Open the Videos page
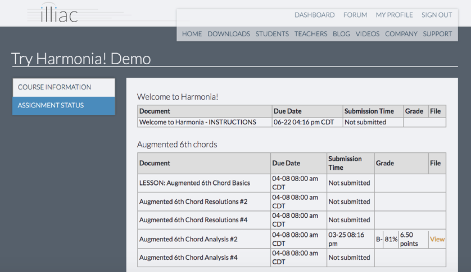 367,34
